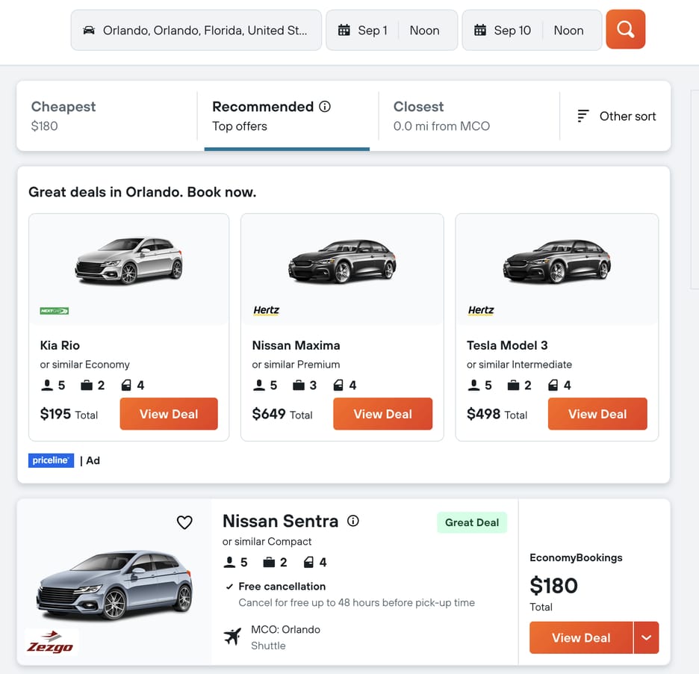Click the orange search magnifier button

[625, 30]
